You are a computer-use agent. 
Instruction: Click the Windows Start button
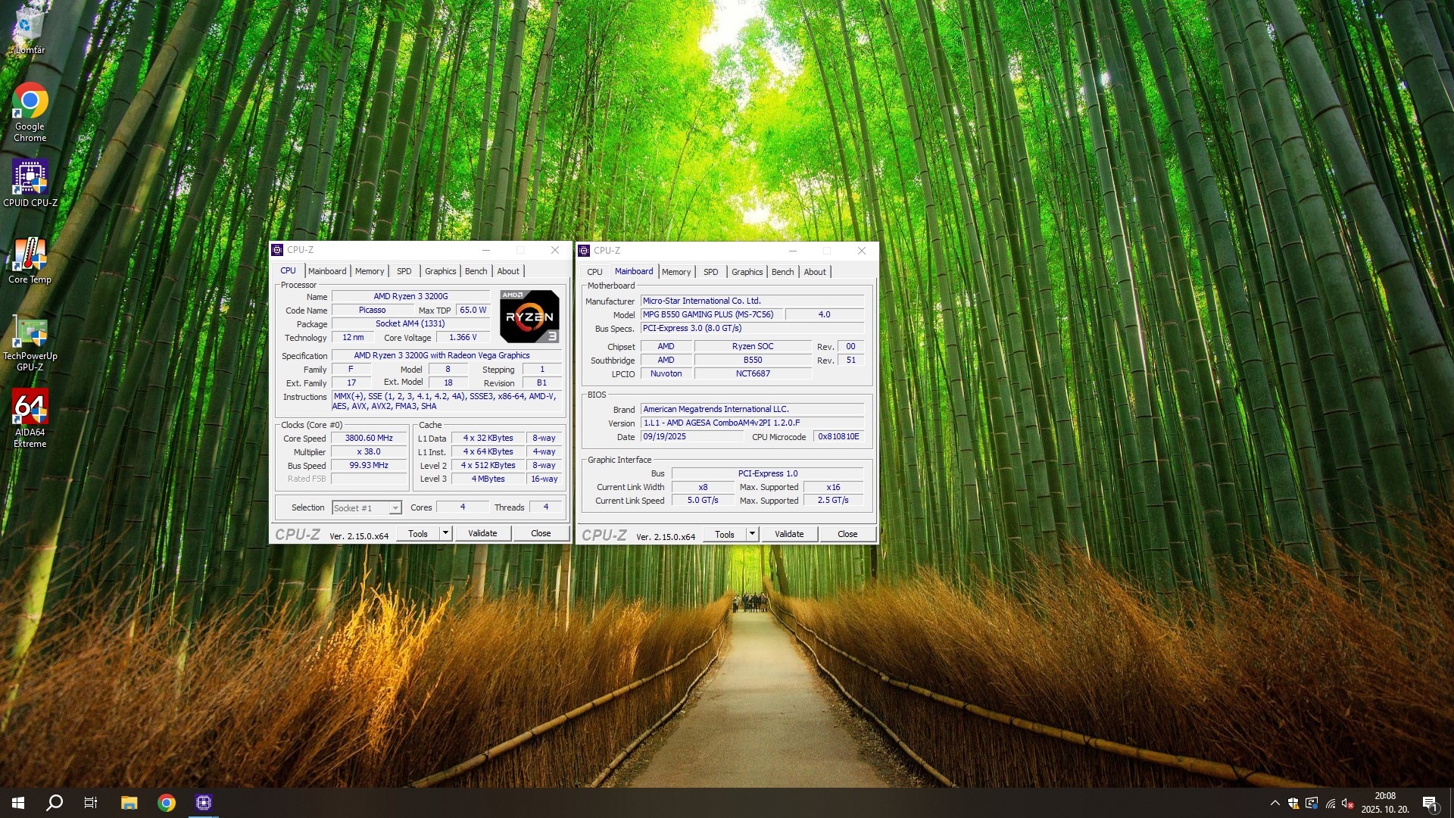tap(18, 803)
